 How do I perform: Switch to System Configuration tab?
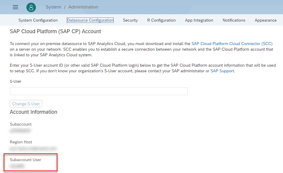pos(38,20)
